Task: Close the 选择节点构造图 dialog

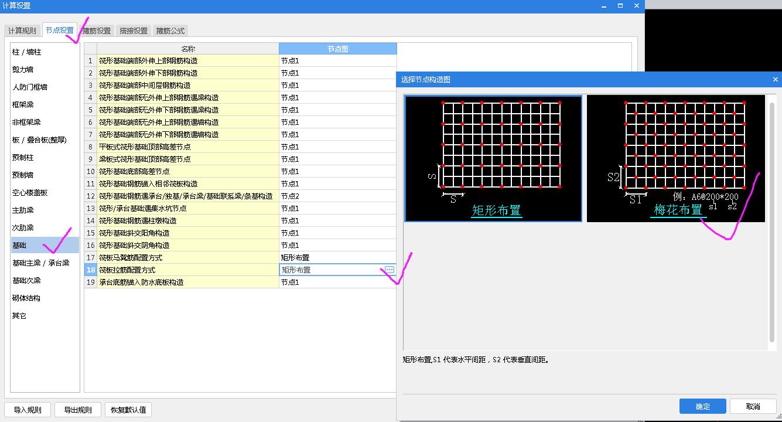Action: tap(776, 79)
